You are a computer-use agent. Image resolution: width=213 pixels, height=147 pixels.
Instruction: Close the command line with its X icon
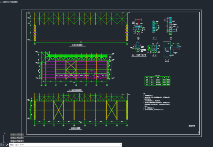pyautogui.click(x=3, y=145)
